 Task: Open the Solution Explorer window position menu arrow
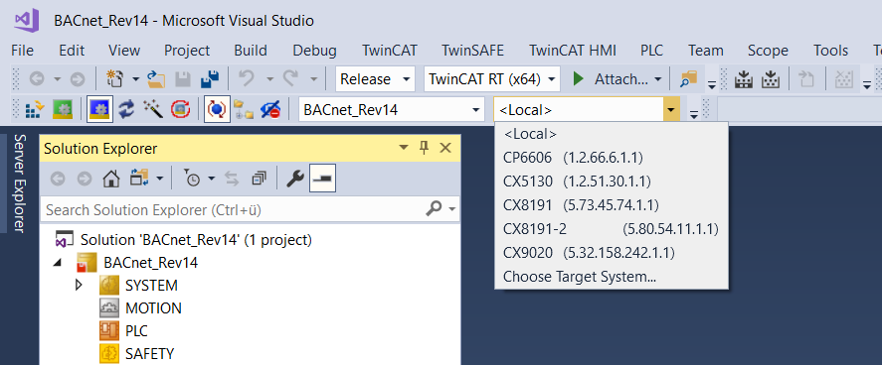pyautogui.click(x=404, y=148)
